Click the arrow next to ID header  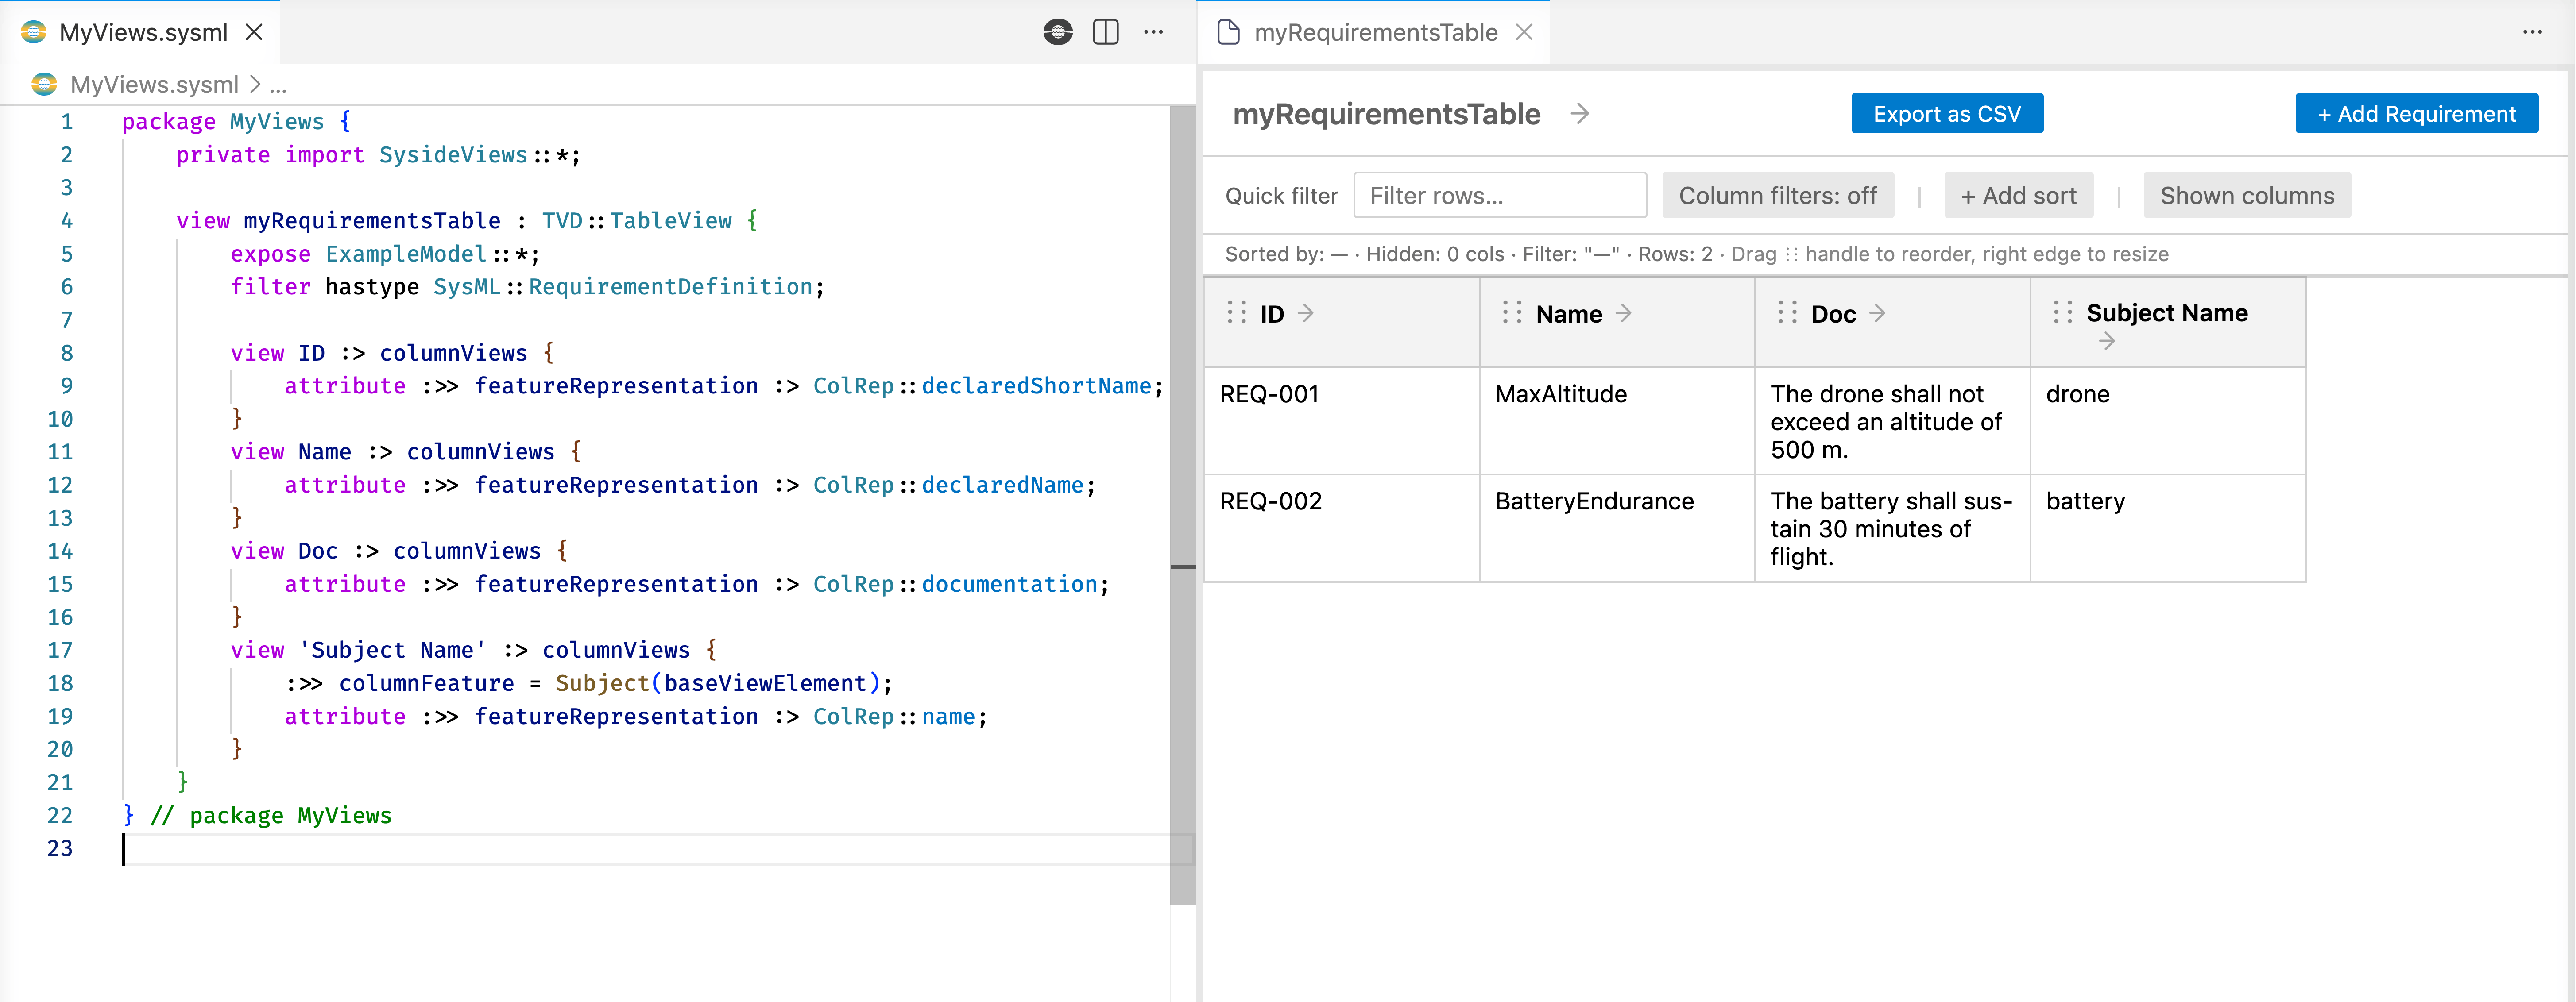(x=1306, y=313)
